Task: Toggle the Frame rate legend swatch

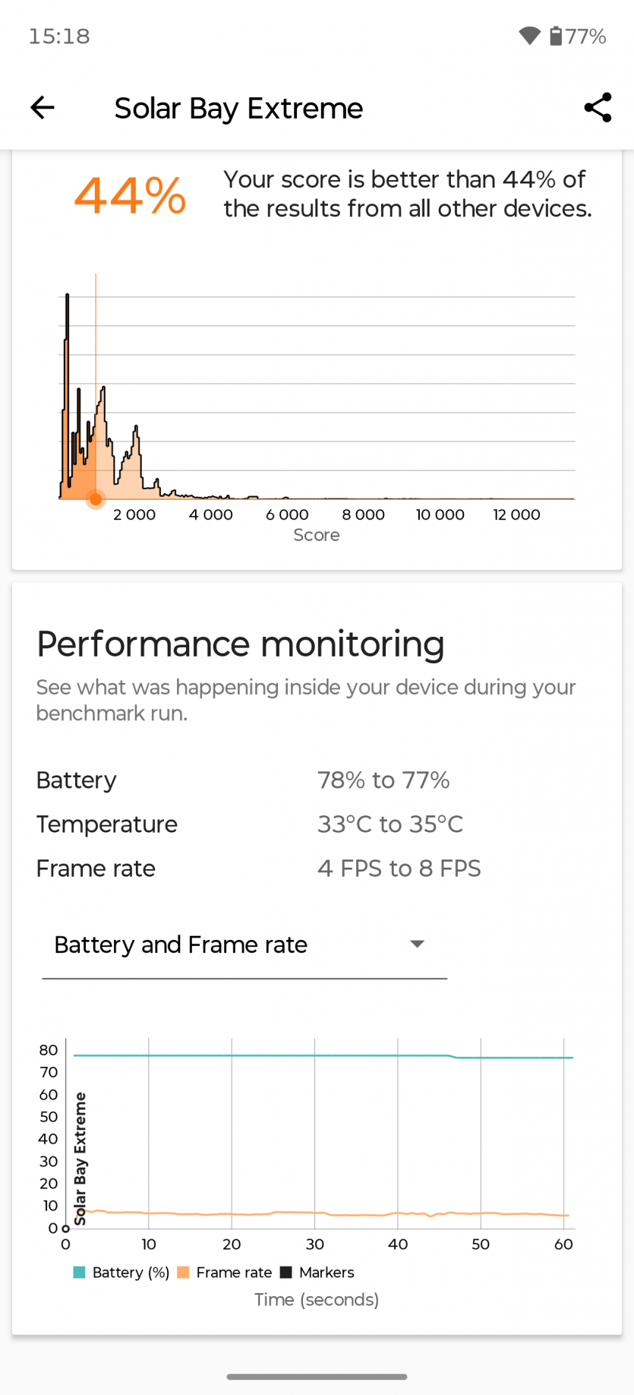Action: (183, 1273)
